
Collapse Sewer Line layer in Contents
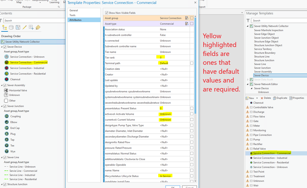click(x=2, y=158)
